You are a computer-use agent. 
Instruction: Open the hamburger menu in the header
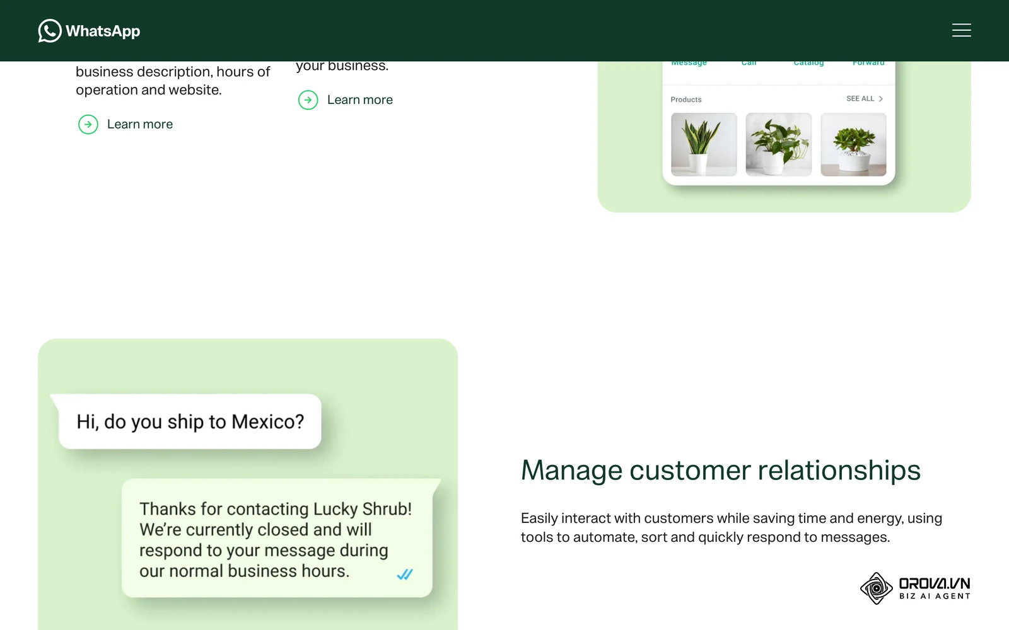coord(961,30)
